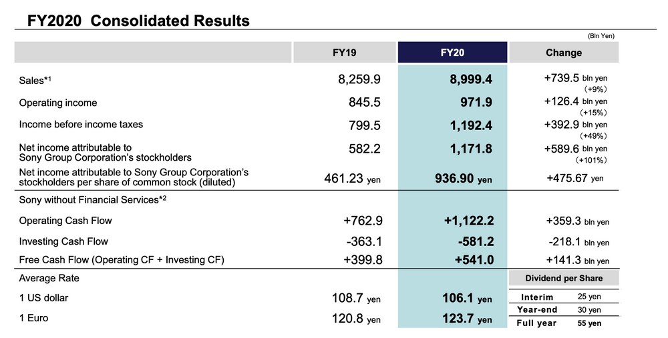Image resolution: width=668 pixels, height=338 pixels.
Task: Select FY19 operating income value 845.5
Action: (x=363, y=103)
